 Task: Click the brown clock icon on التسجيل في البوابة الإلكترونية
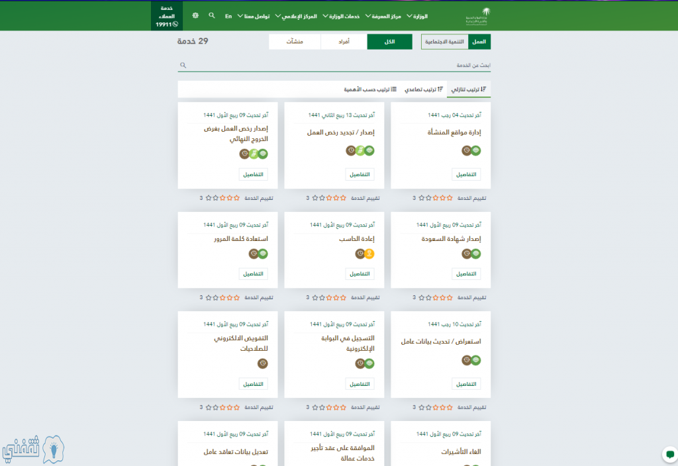pyautogui.click(x=360, y=363)
